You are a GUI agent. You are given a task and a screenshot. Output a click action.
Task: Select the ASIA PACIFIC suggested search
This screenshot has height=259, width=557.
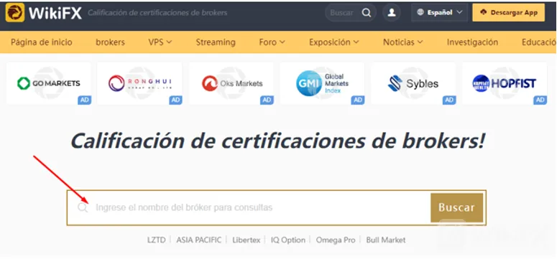[198, 240]
